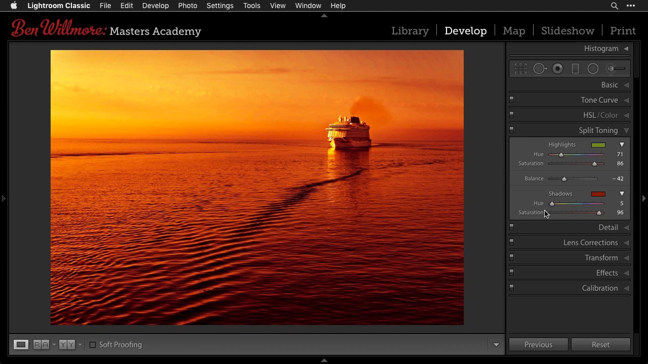Toggle Lens Corrections panel switch
Viewport: 648px width, 364px height.
tap(511, 242)
